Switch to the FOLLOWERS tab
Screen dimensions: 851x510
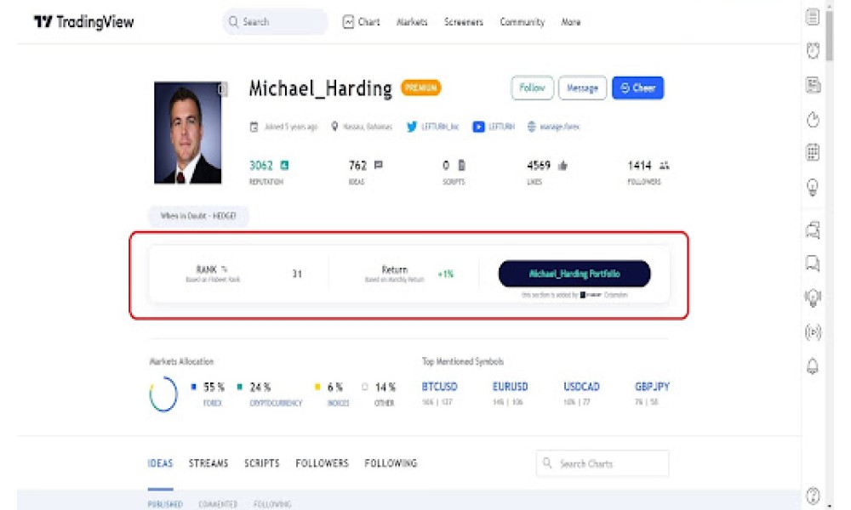(x=322, y=463)
